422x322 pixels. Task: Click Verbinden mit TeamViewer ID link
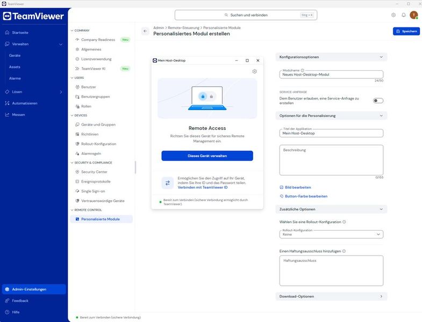202,187
